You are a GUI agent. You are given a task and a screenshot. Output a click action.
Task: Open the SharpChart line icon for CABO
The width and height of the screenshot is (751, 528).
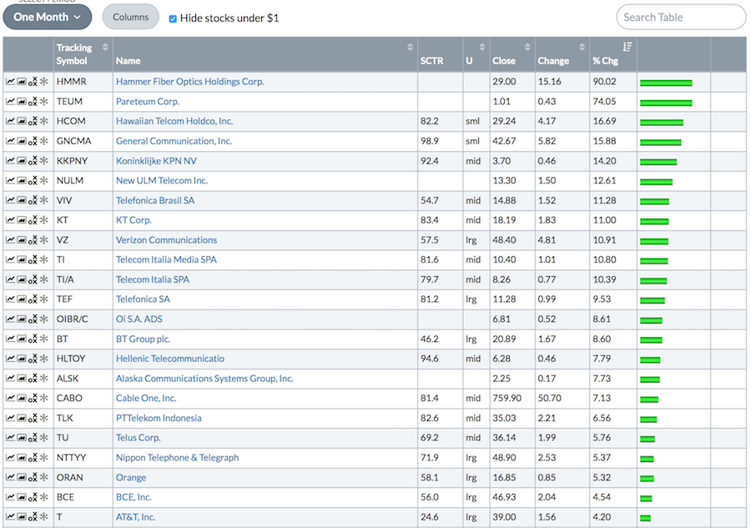pyautogui.click(x=10, y=399)
